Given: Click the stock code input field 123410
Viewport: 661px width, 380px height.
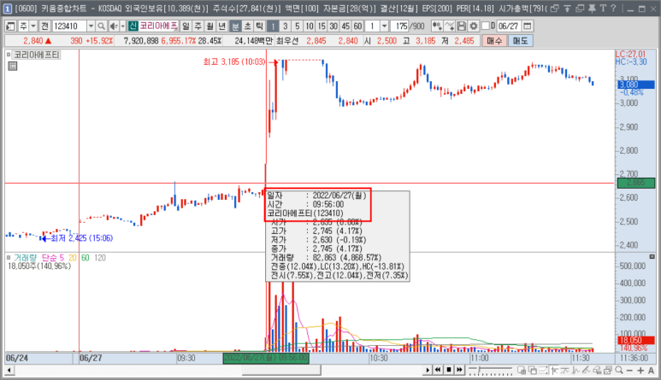Looking at the screenshot, I should 69,26.
